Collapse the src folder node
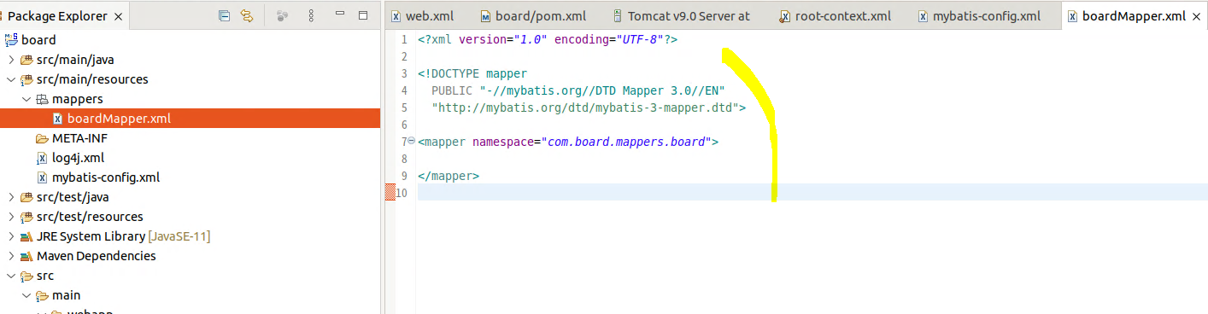The height and width of the screenshot is (314, 1208). tap(11, 276)
